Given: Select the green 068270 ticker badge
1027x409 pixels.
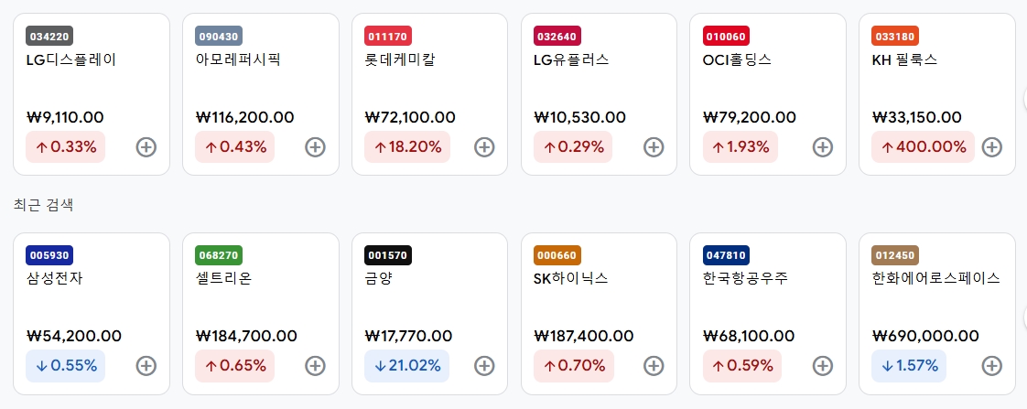Looking at the screenshot, I should (x=219, y=254).
